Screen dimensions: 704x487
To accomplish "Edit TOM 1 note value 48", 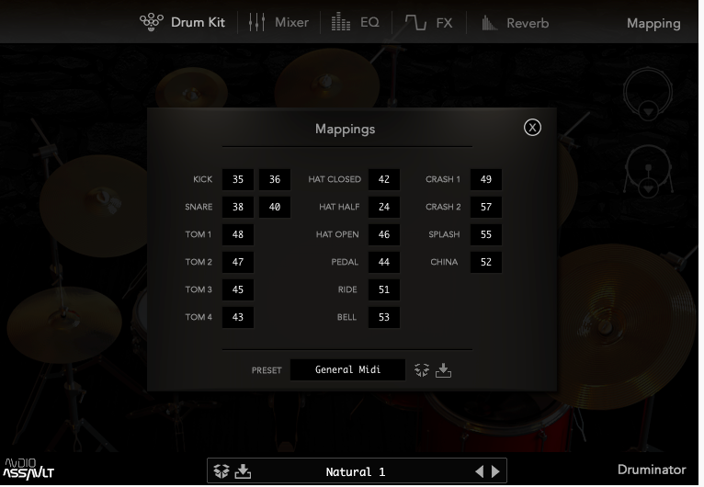I will [238, 234].
